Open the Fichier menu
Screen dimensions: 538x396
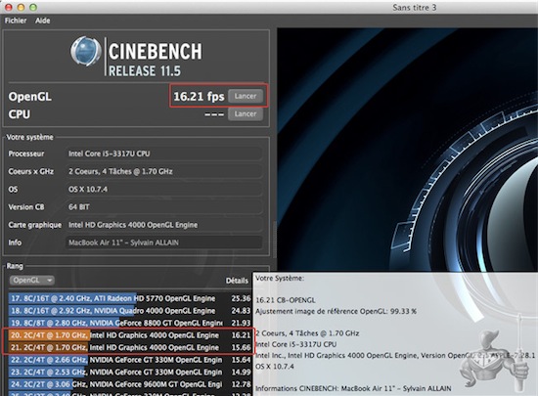point(16,21)
